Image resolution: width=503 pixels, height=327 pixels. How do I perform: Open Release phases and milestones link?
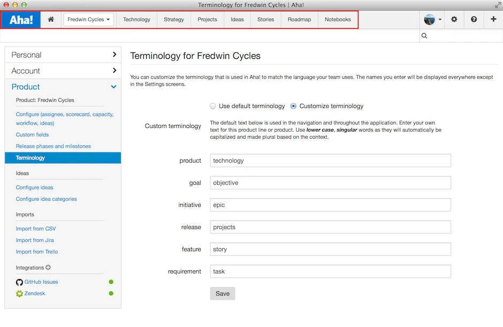[54, 146]
